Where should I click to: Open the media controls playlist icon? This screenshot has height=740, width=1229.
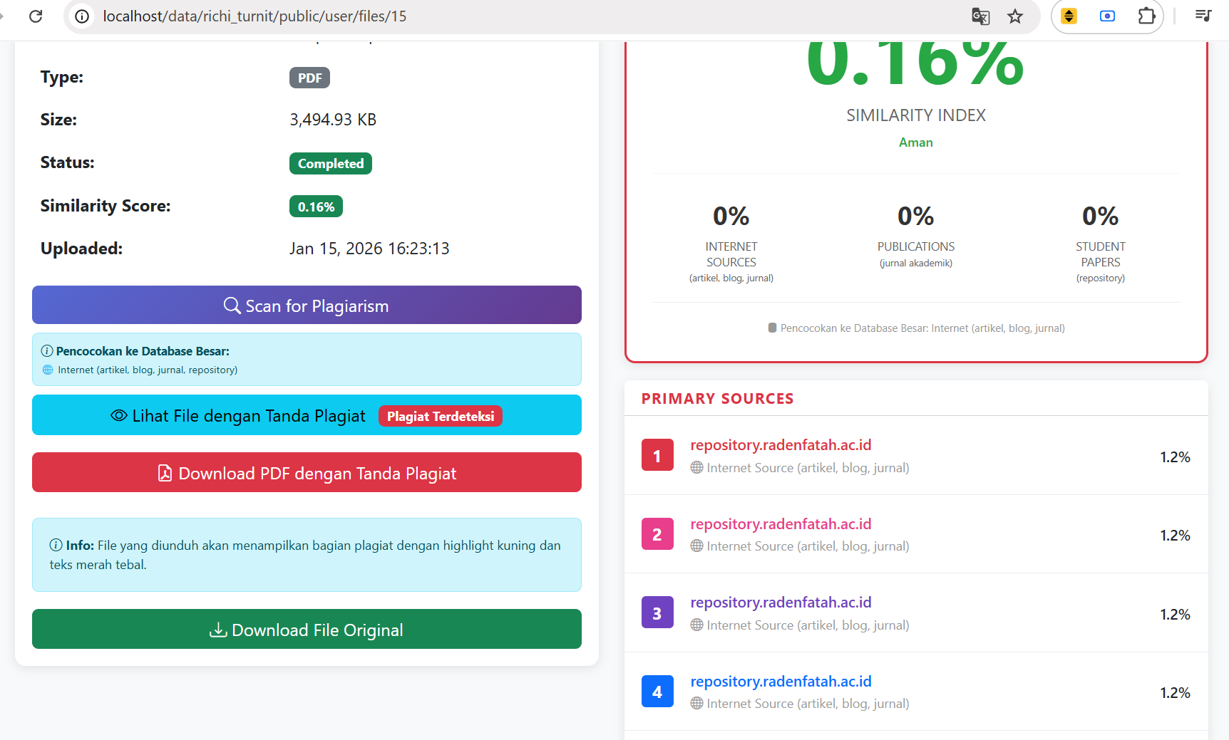pos(1203,16)
